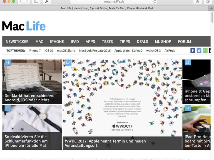Open the DEALS section
214x160 pixels.
143,42
